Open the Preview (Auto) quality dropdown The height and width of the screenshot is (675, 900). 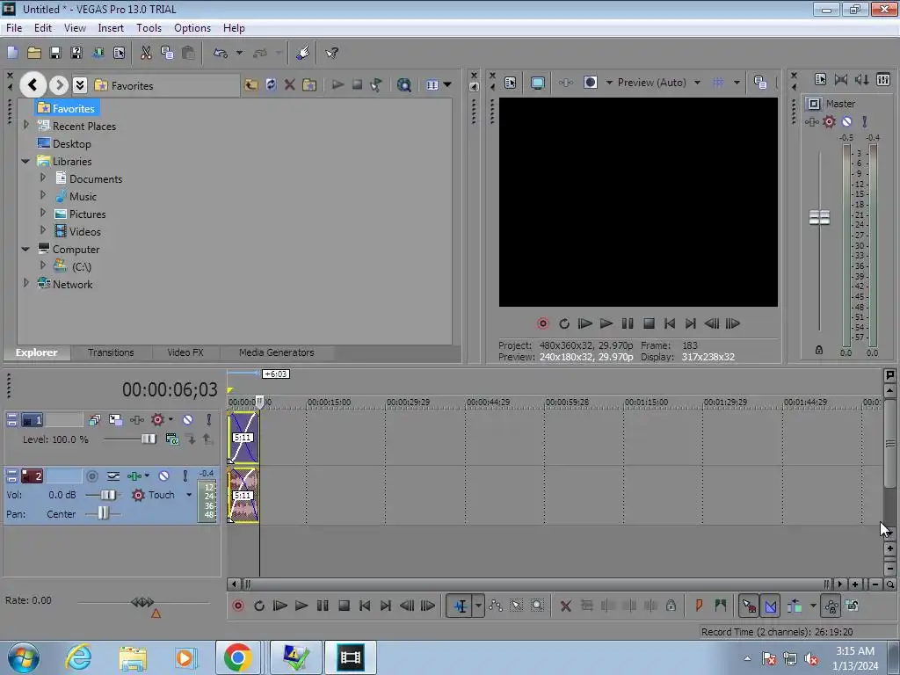[x=697, y=83]
